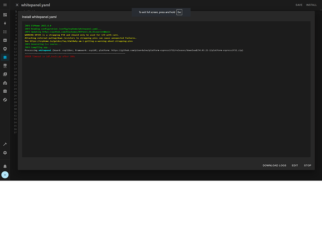The width and height of the screenshot is (322, 248).
Task: Open the user profile avatar
Action: click(5, 175)
